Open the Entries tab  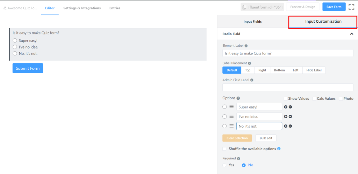coord(115,8)
